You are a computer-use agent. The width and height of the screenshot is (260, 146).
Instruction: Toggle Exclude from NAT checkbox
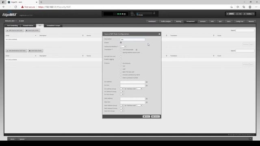[x=121, y=56]
